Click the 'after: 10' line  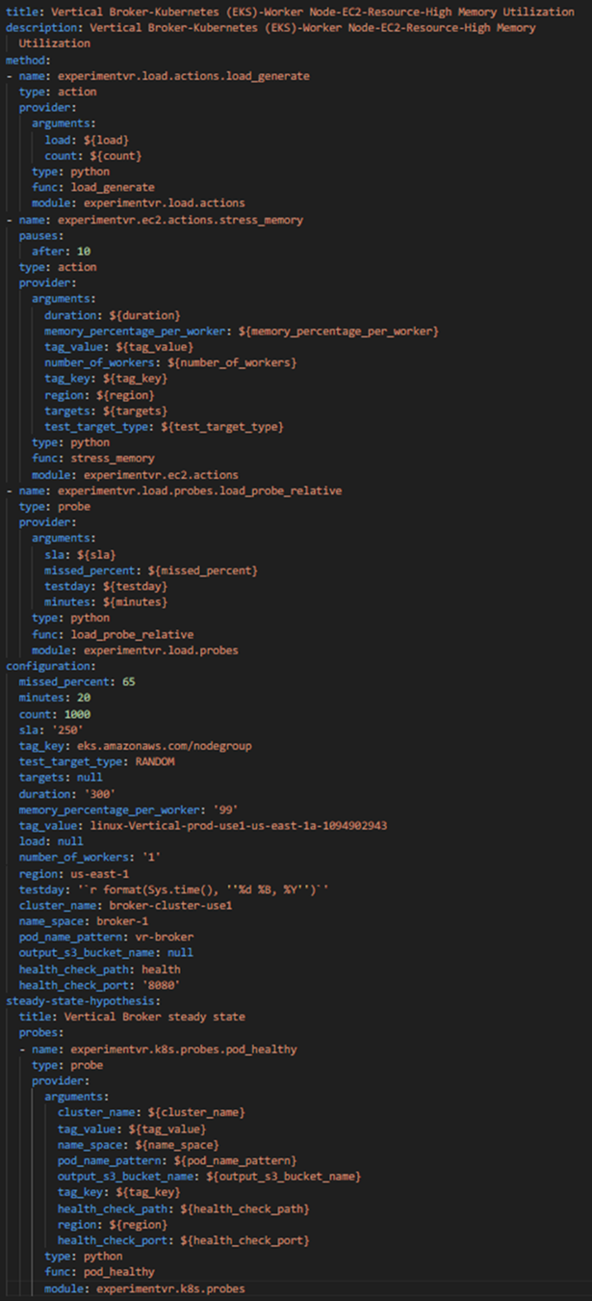click(x=61, y=251)
